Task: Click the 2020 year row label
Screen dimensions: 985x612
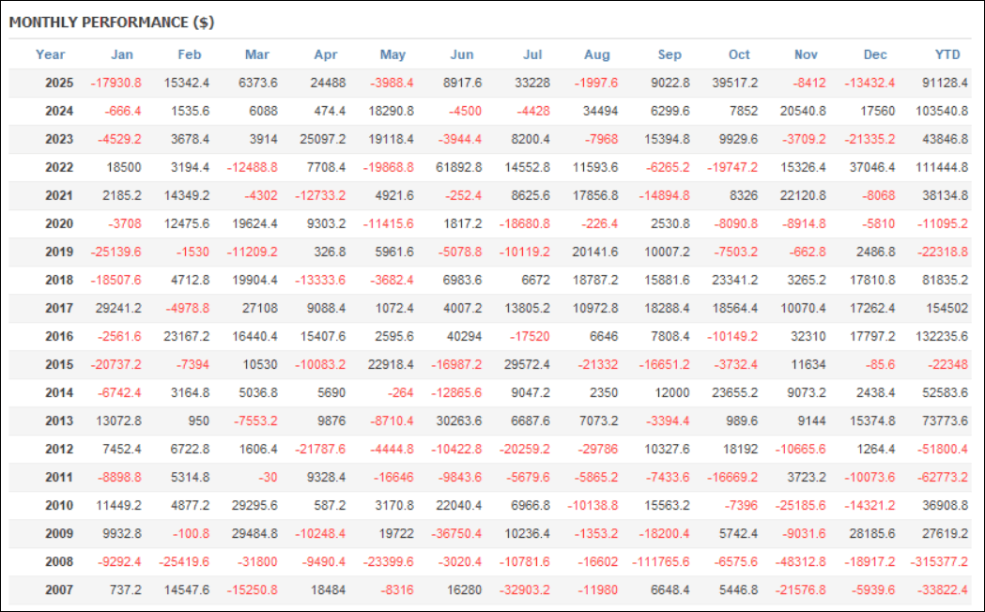Action: pos(58,223)
